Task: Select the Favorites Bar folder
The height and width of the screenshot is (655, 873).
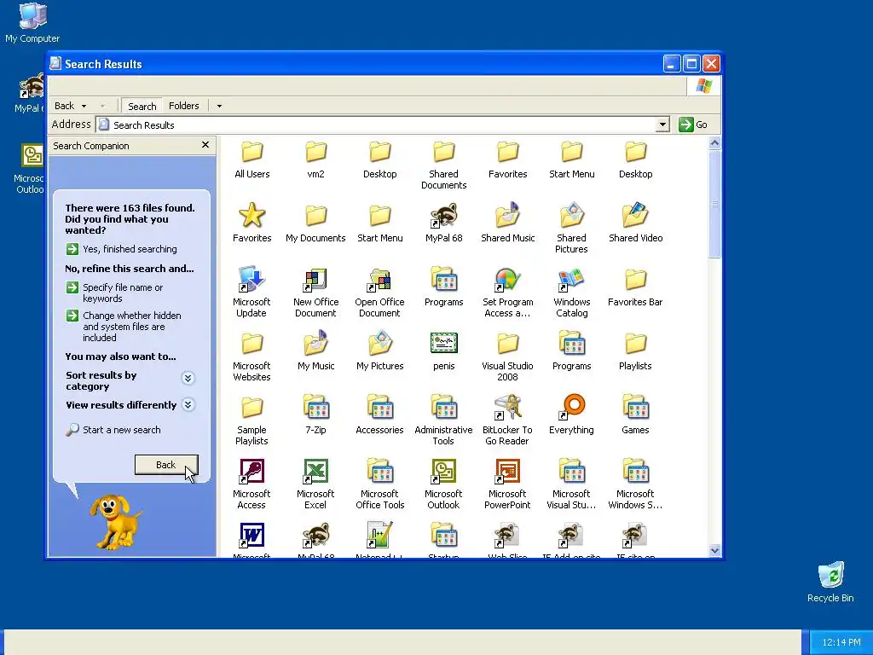Action: point(635,287)
